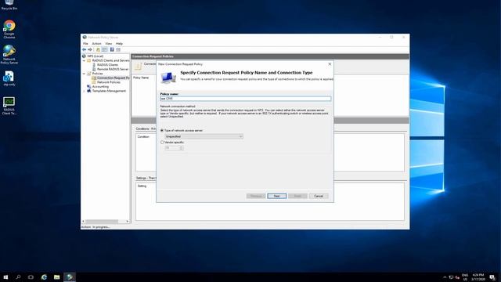
Task: Open the Recycle Bin desktop icon
Action: 9,5
